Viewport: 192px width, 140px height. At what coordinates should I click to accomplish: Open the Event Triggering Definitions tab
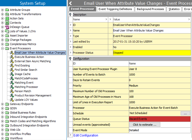(115, 9)
